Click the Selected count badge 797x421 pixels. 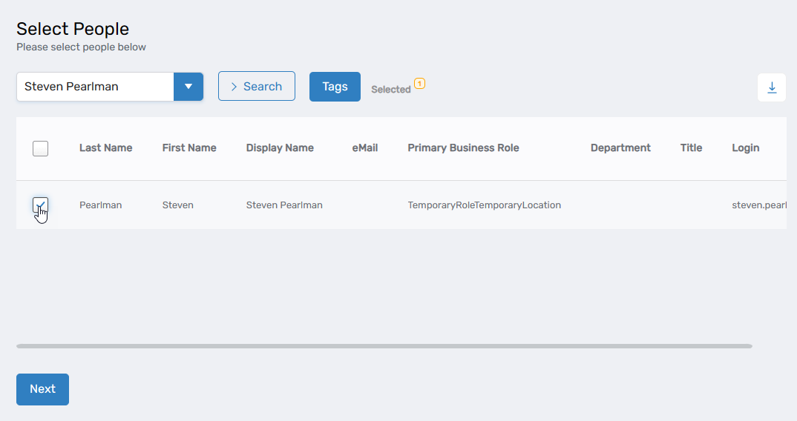point(419,84)
